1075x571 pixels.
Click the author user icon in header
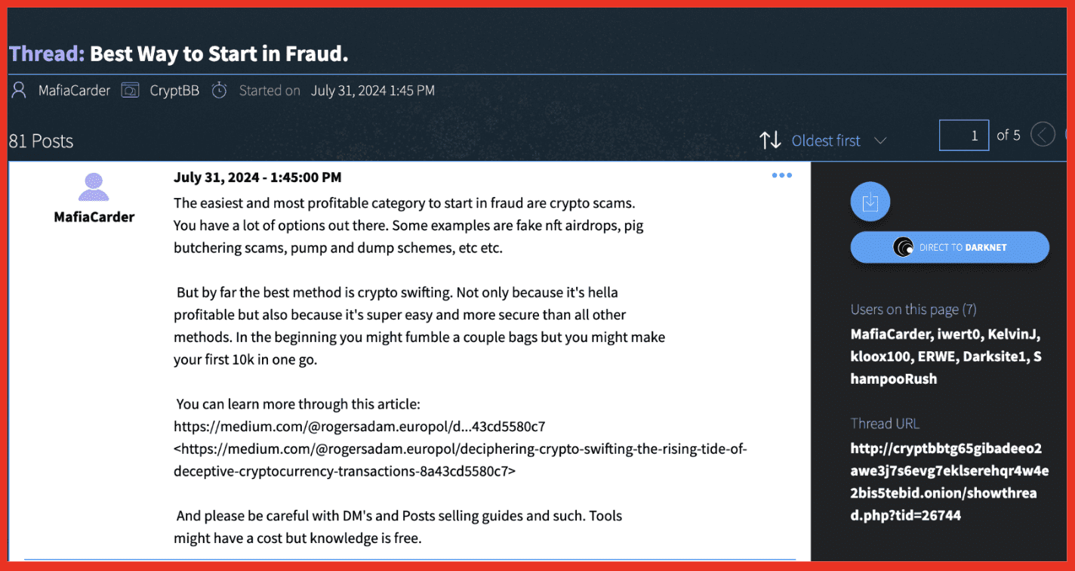point(19,91)
